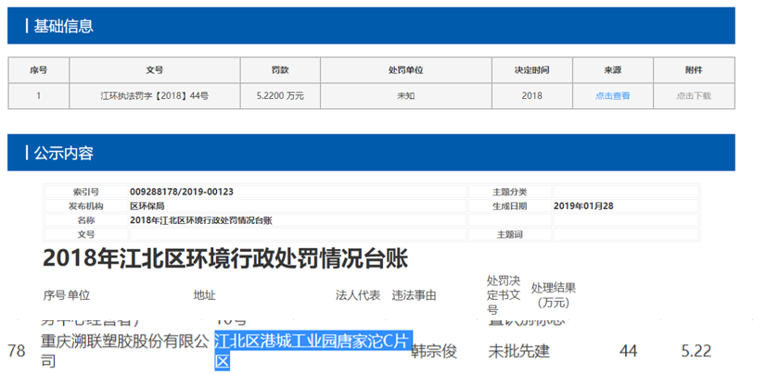Click the large heading 2018年江北区环境行政处罚情况台账
The image size is (766, 374).
(225, 258)
